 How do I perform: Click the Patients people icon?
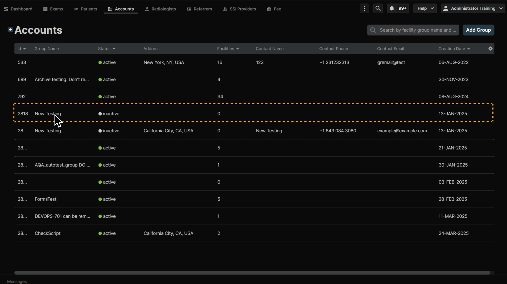(x=76, y=9)
